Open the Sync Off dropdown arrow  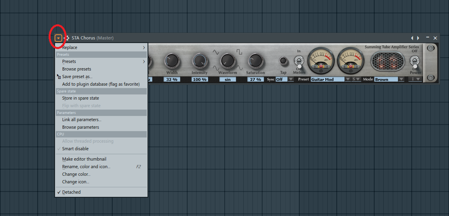point(291,80)
